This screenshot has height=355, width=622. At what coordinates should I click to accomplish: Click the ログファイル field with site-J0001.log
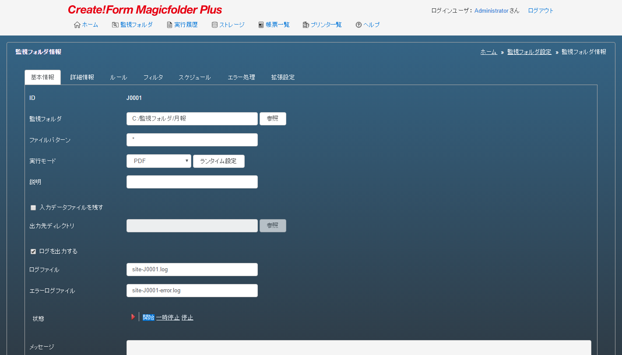[x=192, y=270]
